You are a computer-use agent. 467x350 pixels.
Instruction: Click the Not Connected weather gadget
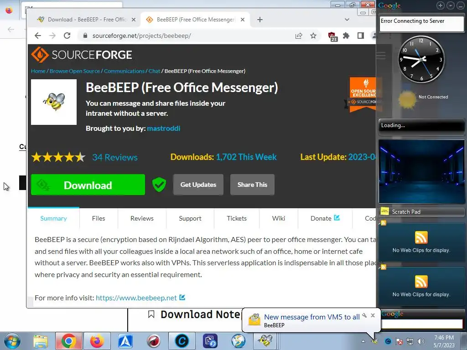(x=423, y=99)
